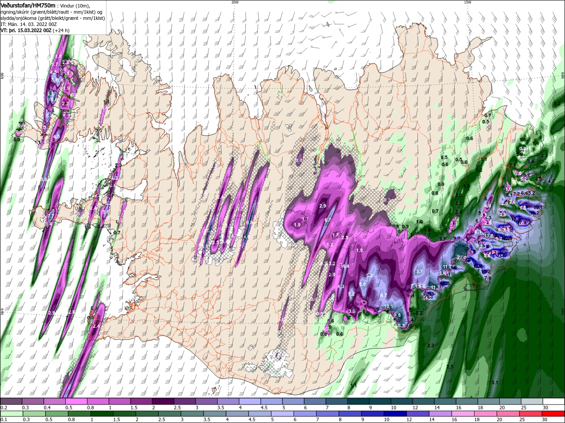Click the '2.5' label in the upper legend row
The image size is (565, 423).
pyautogui.click(x=177, y=408)
